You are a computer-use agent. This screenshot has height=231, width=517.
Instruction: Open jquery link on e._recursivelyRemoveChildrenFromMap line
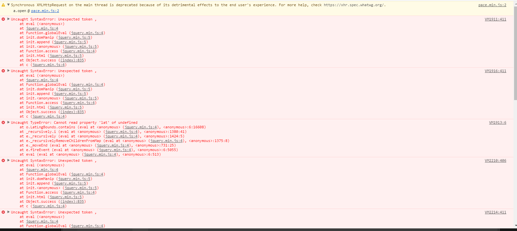pos(166,141)
